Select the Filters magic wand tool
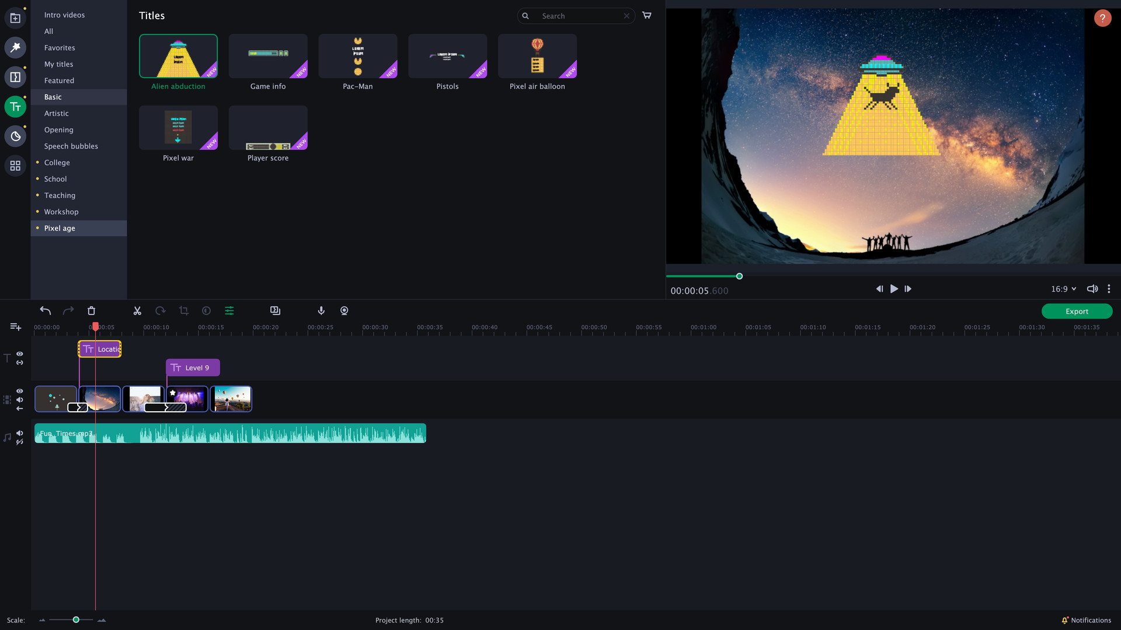1121x630 pixels. click(x=15, y=48)
